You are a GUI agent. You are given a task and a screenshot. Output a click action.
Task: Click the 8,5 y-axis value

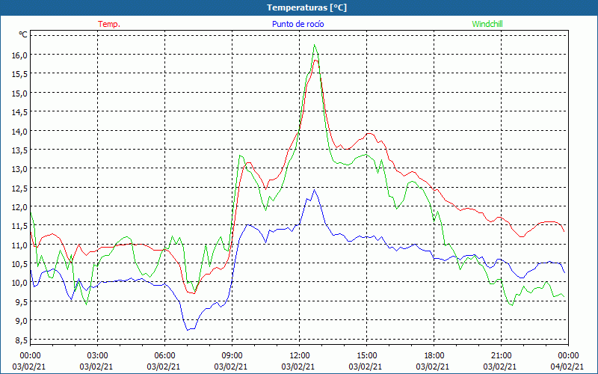click(x=21, y=340)
